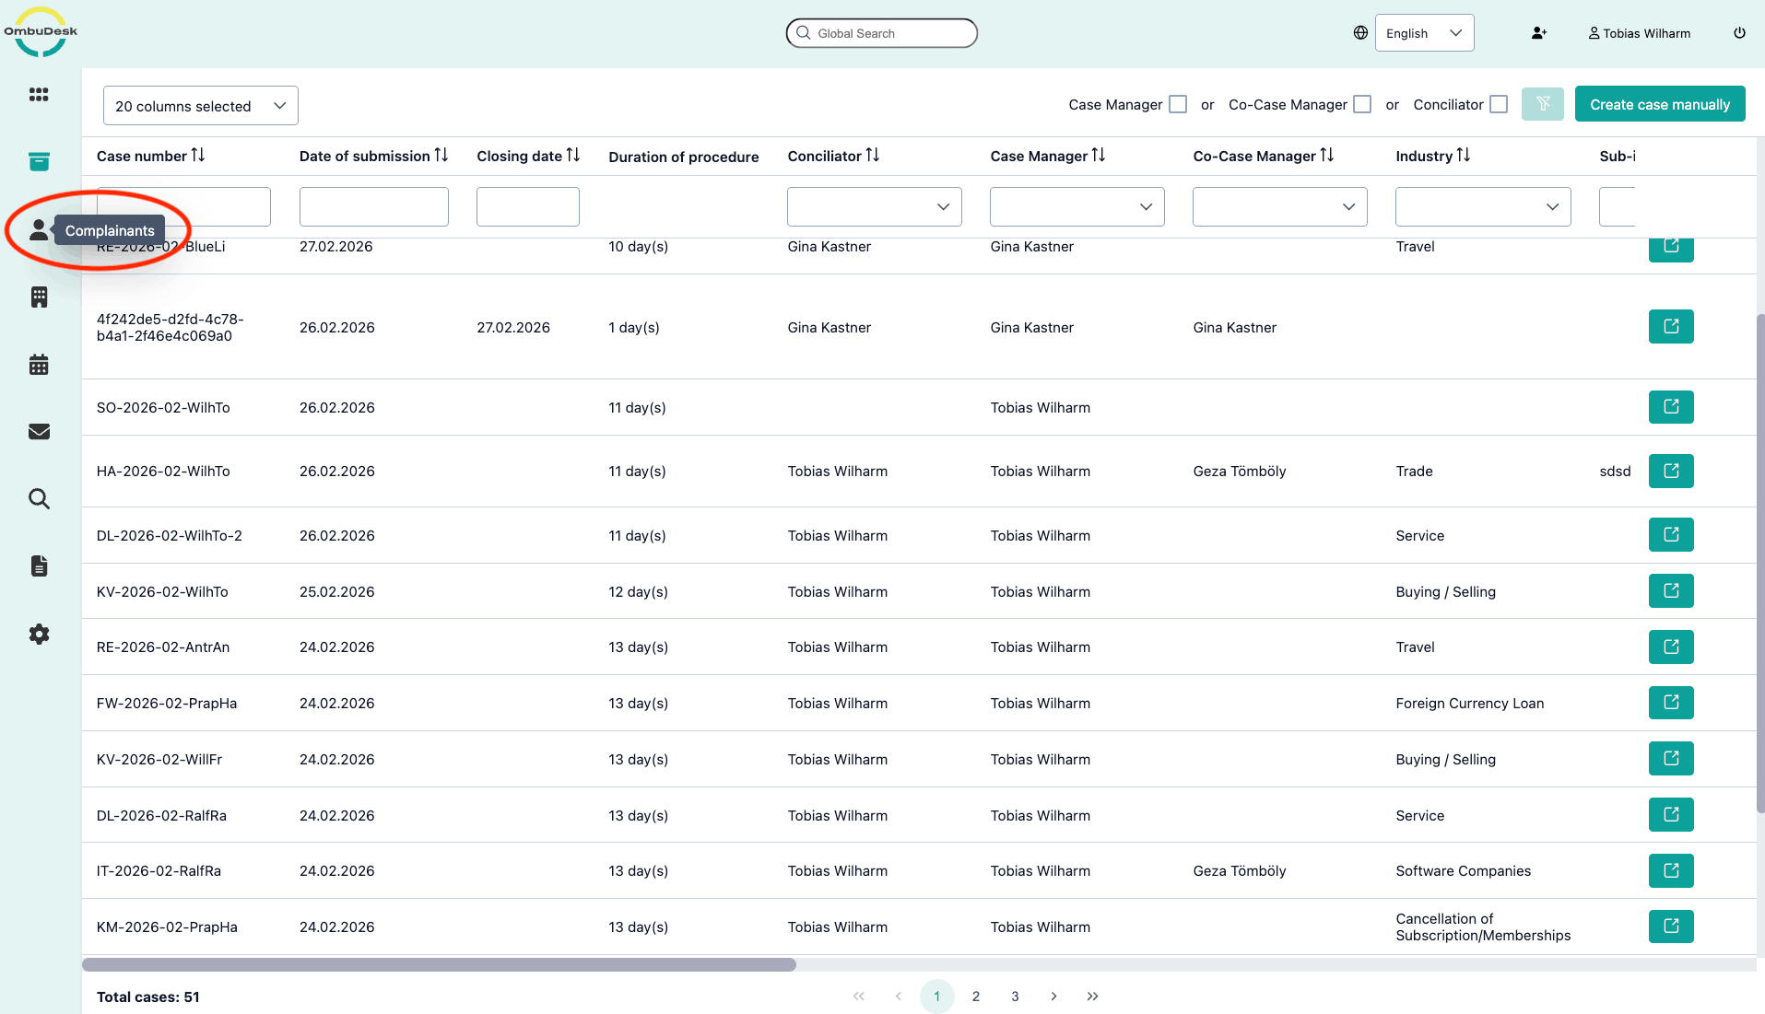Tick the Conciliator checkbox
1765x1014 pixels.
[x=1499, y=105]
